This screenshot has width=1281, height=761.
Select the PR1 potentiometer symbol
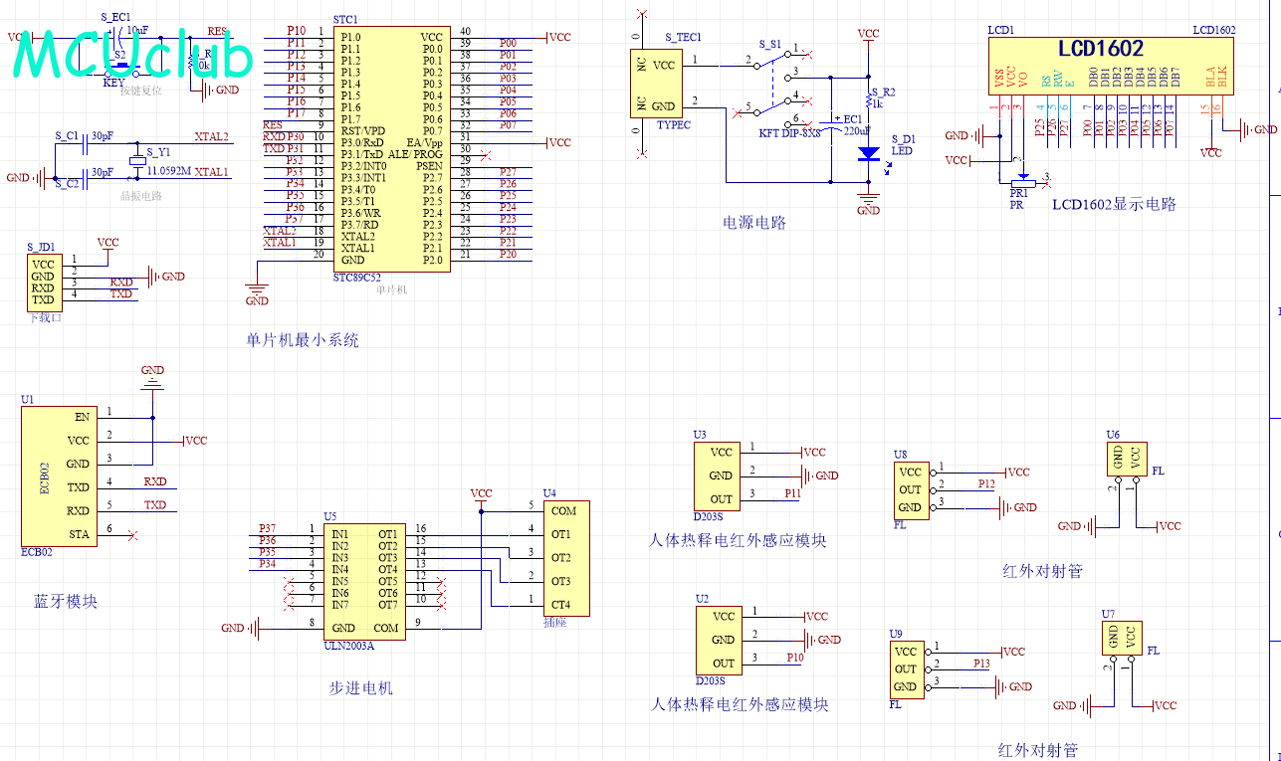click(x=1019, y=179)
